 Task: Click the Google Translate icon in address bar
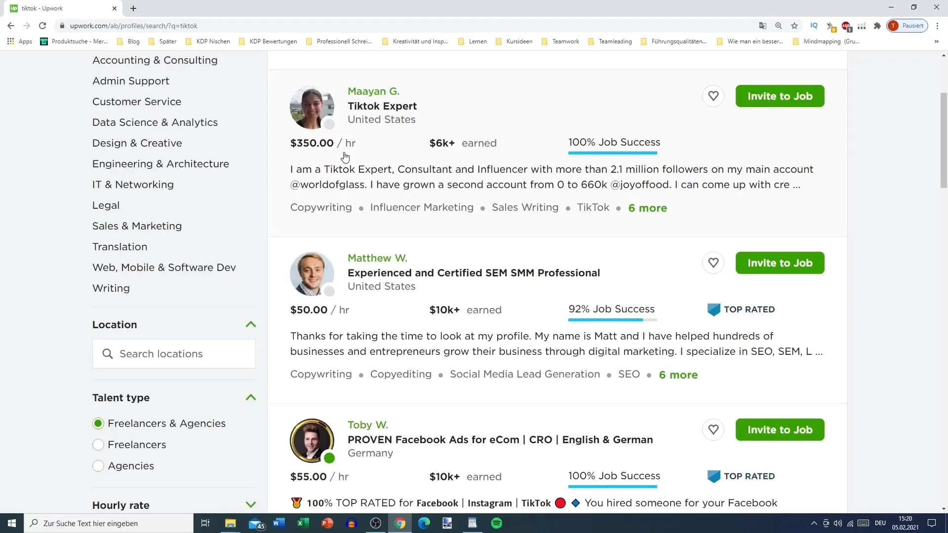[763, 26]
